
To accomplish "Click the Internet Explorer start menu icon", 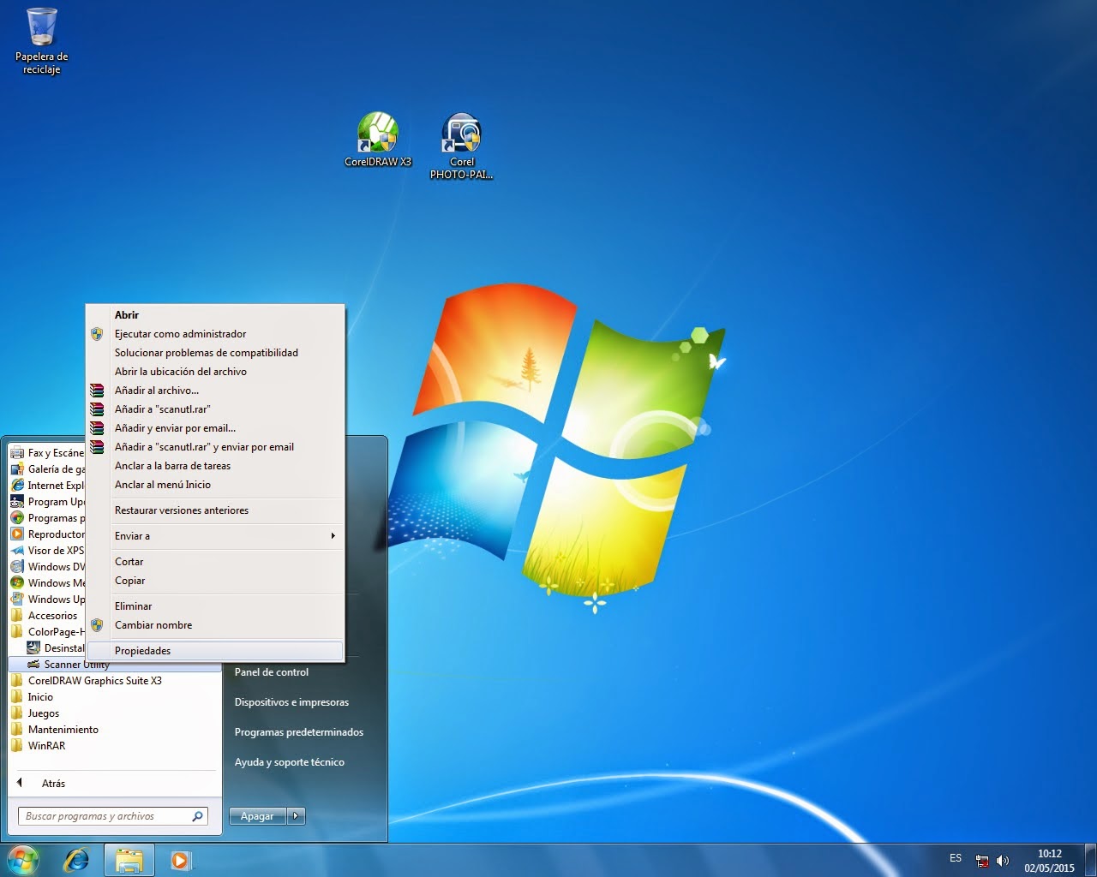I will click(x=17, y=485).
